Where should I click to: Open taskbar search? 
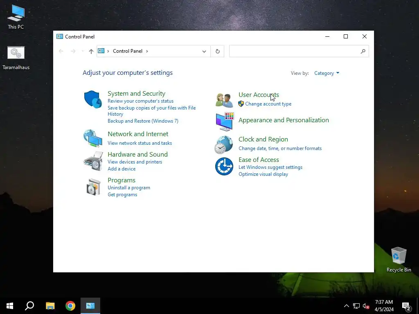point(29,306)
